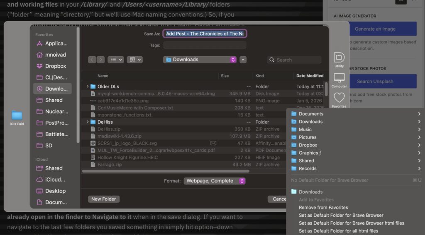This screenshot has height=235, width=425.
Task: Choose Remove from Favorites menu item
Action: tap(323, 208)
